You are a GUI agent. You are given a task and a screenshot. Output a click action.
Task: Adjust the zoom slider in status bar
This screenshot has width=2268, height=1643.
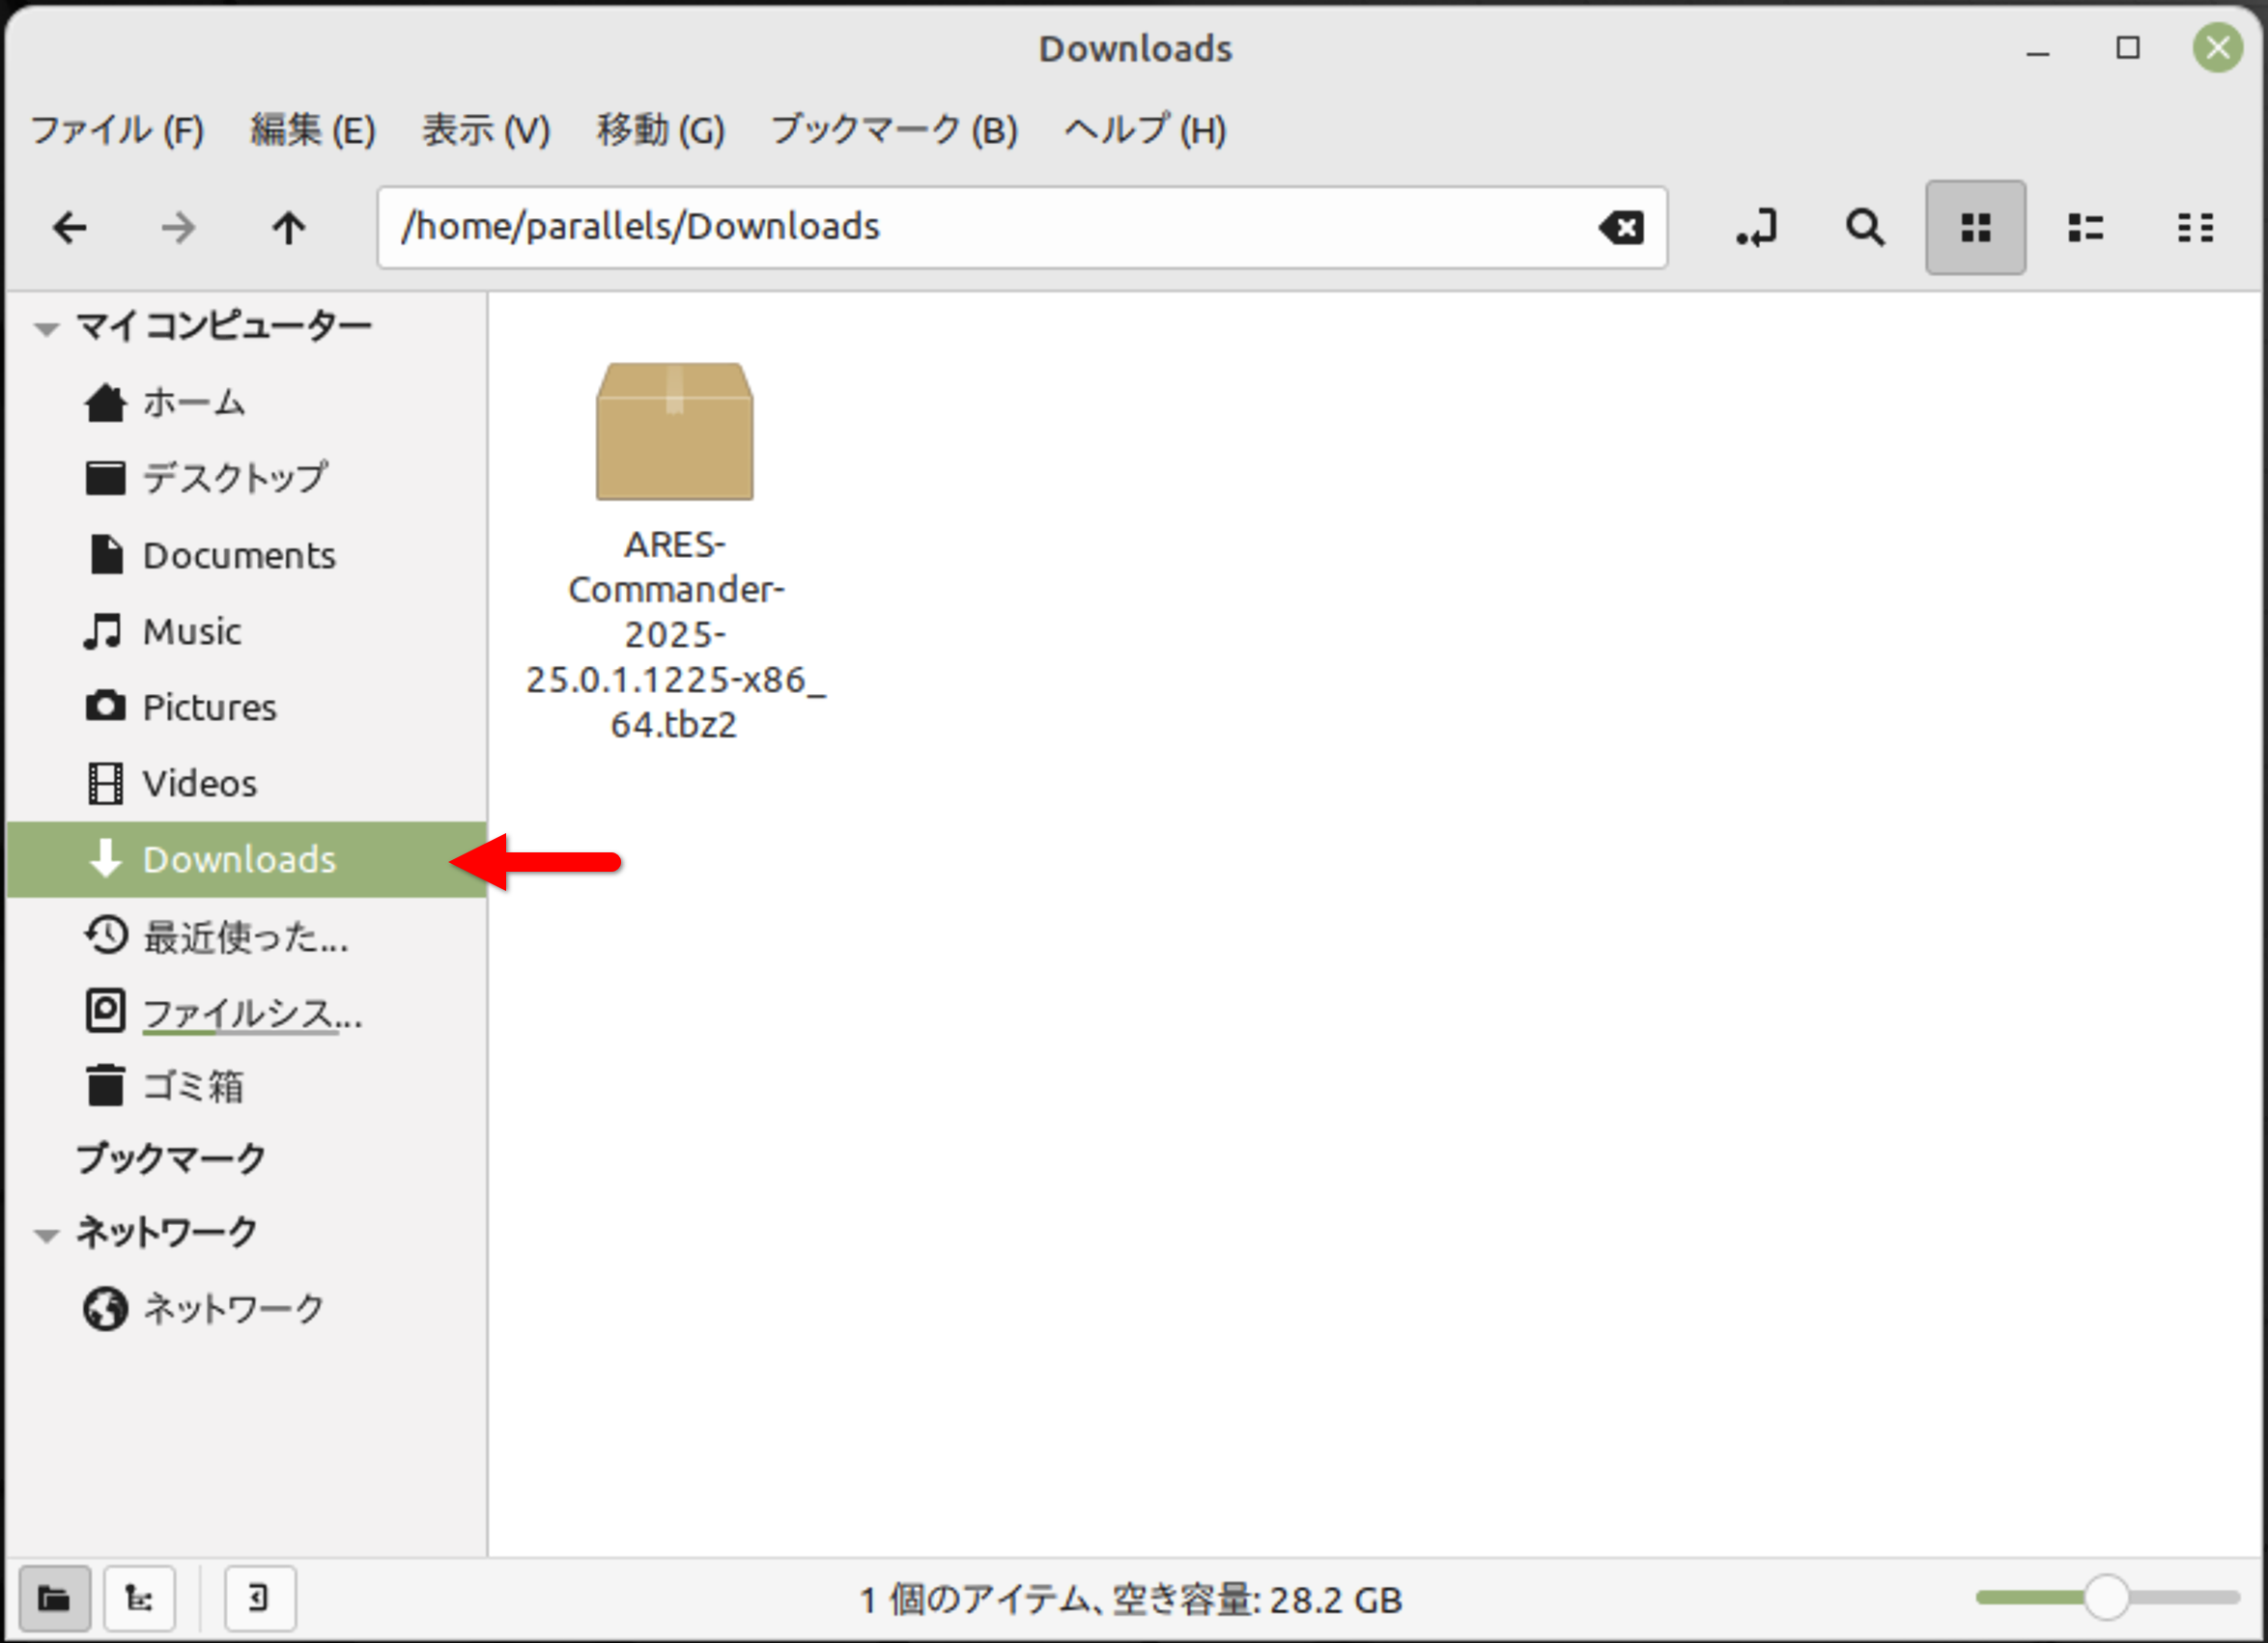click(x=2106, y=1598)
